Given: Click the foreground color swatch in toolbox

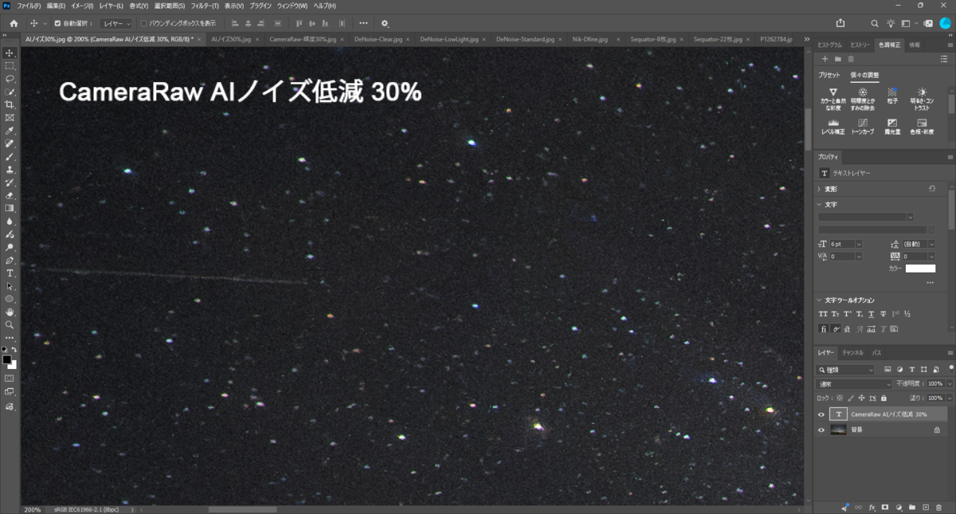Looking at the screenshot, I should pos(7,359).
